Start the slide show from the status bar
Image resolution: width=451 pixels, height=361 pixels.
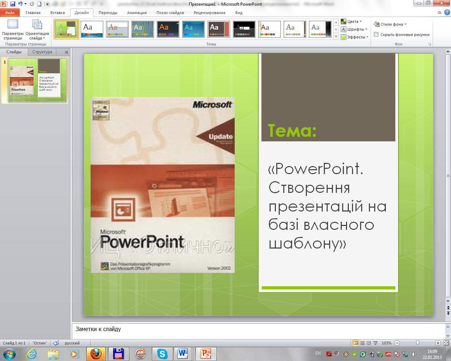[375, 343]
